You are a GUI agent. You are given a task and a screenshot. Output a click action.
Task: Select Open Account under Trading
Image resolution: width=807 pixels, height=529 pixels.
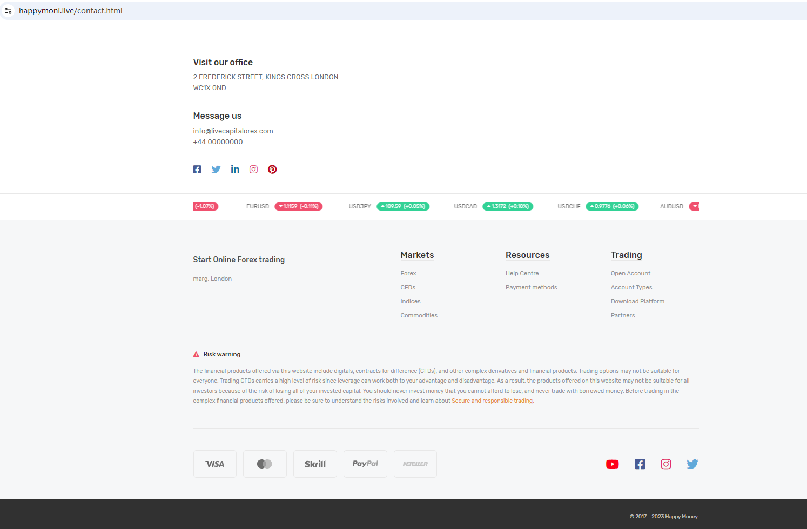(630, 274)
